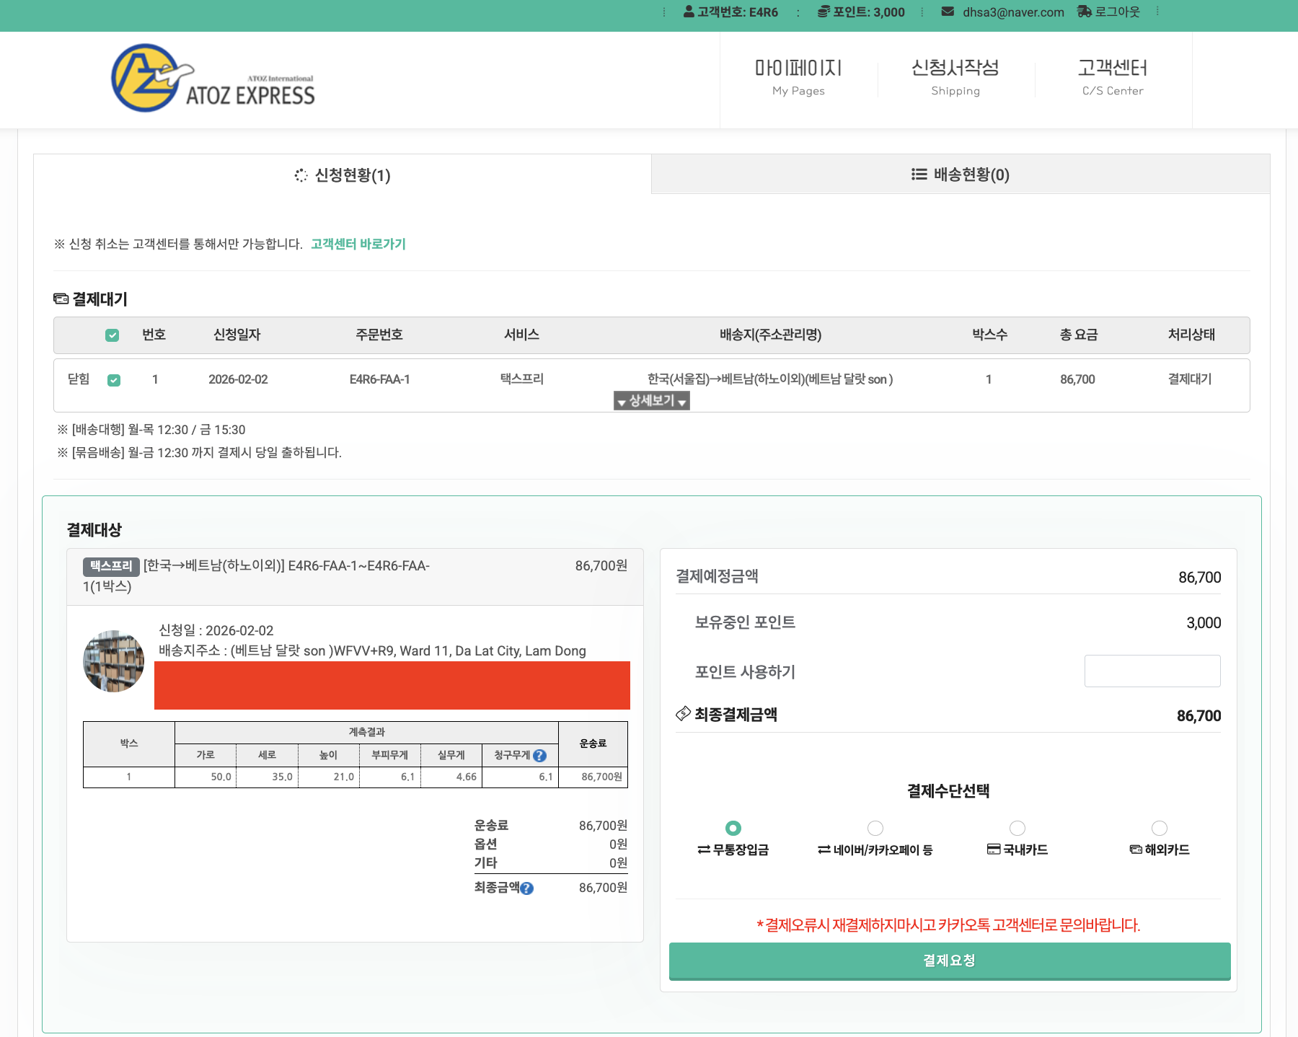
Task: Click the email envelope icon
Action: (948, 12)
